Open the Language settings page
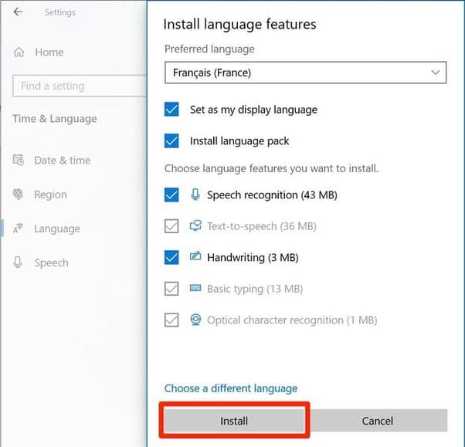The width and height of the screenshot is (465, 447). [56, 229]
